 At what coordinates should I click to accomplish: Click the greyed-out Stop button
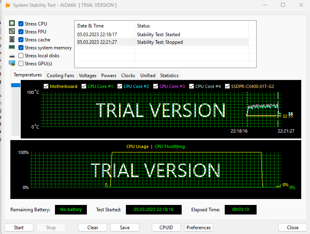coord(51,228)
